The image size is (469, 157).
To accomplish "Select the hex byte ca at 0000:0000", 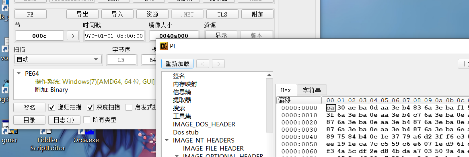I will [x=331, y=108].
